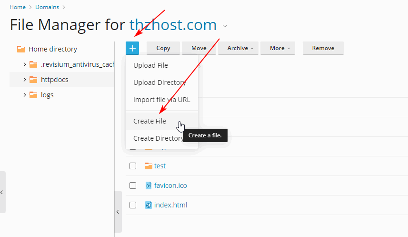Click the Home directory folder icon
This screenshot has height=237, width=408.
point(21,49)
